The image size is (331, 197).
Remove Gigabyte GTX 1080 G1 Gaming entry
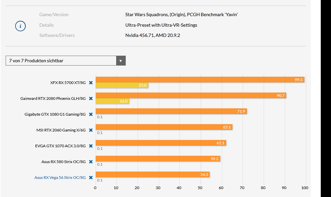click(x=91, y=114)
